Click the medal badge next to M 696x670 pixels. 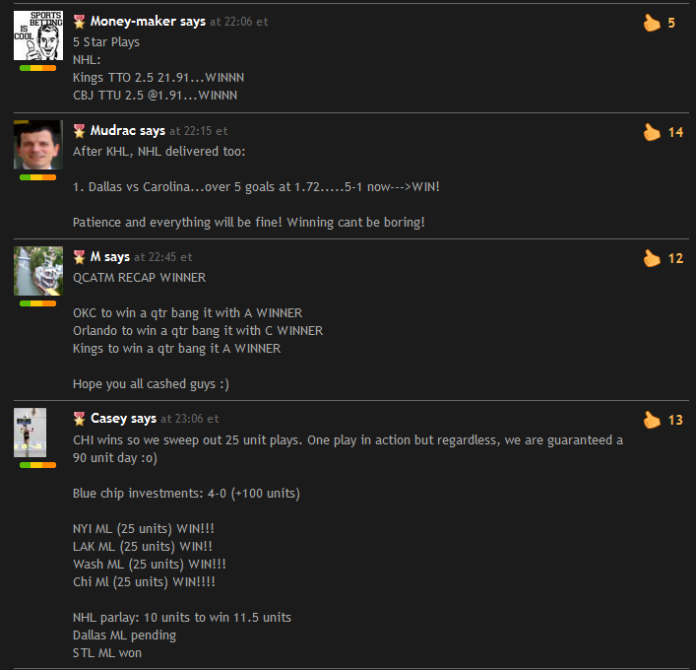coord(80,257)
